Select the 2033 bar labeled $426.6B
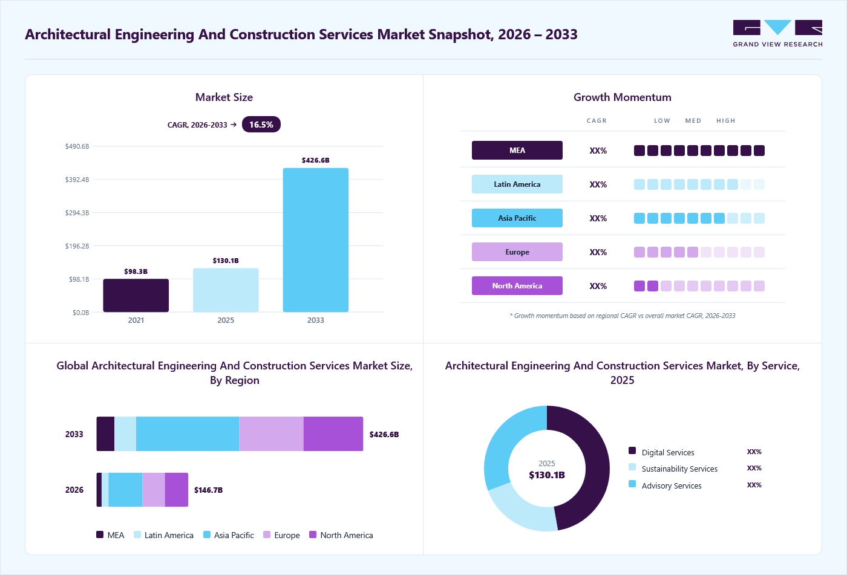The image size is (847, 575). pos(316,240)
